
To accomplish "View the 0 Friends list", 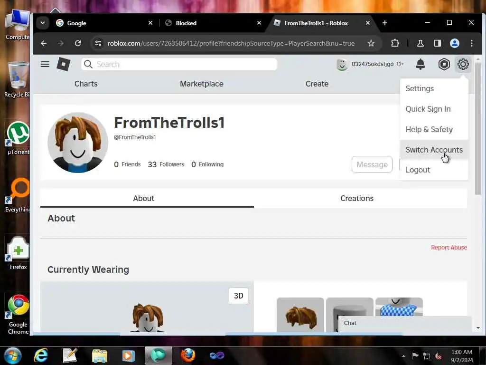I will coord(127,164).
